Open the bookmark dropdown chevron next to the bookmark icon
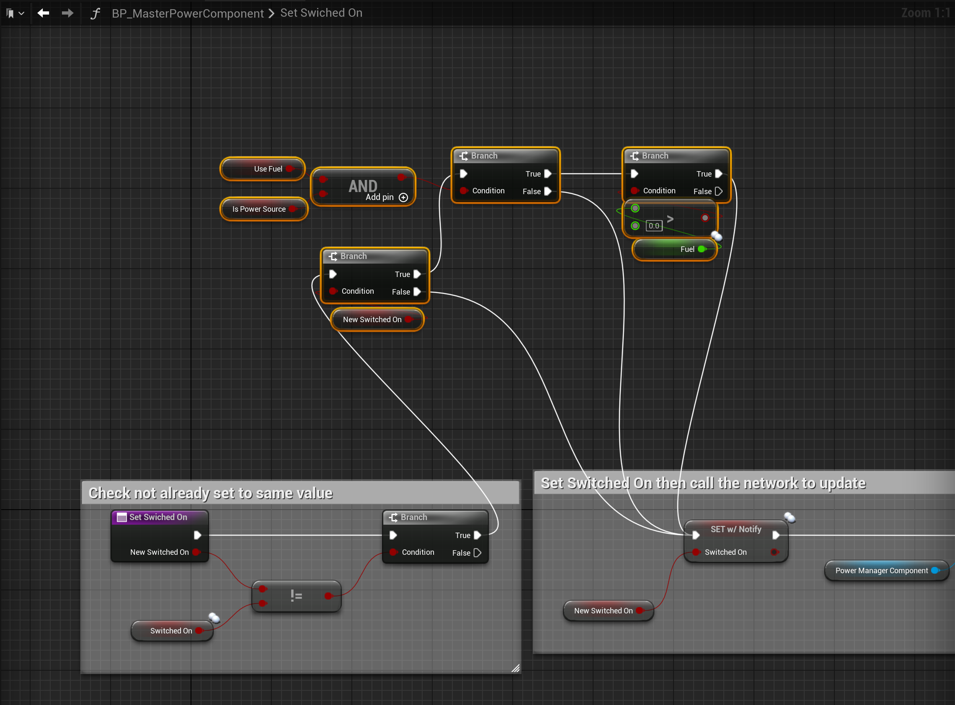Image resolution: width=955 pixels, height=705 pixels. click(21, 13)
